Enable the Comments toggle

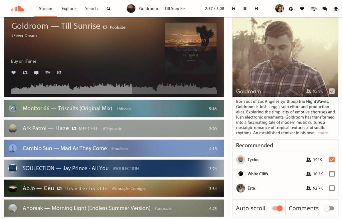point(329,208)
